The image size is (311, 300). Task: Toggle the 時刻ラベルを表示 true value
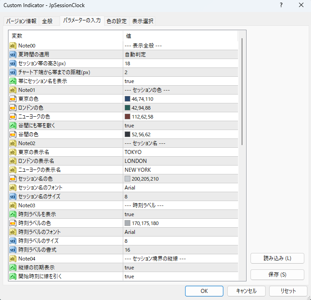[x=181, y=214]
